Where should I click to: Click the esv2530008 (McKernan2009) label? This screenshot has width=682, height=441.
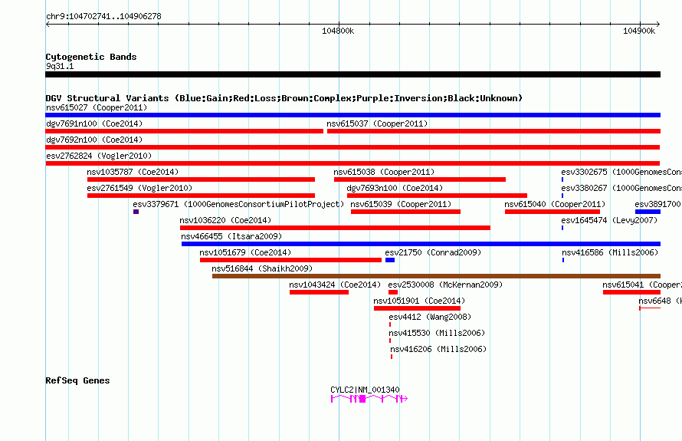point(445,285)
